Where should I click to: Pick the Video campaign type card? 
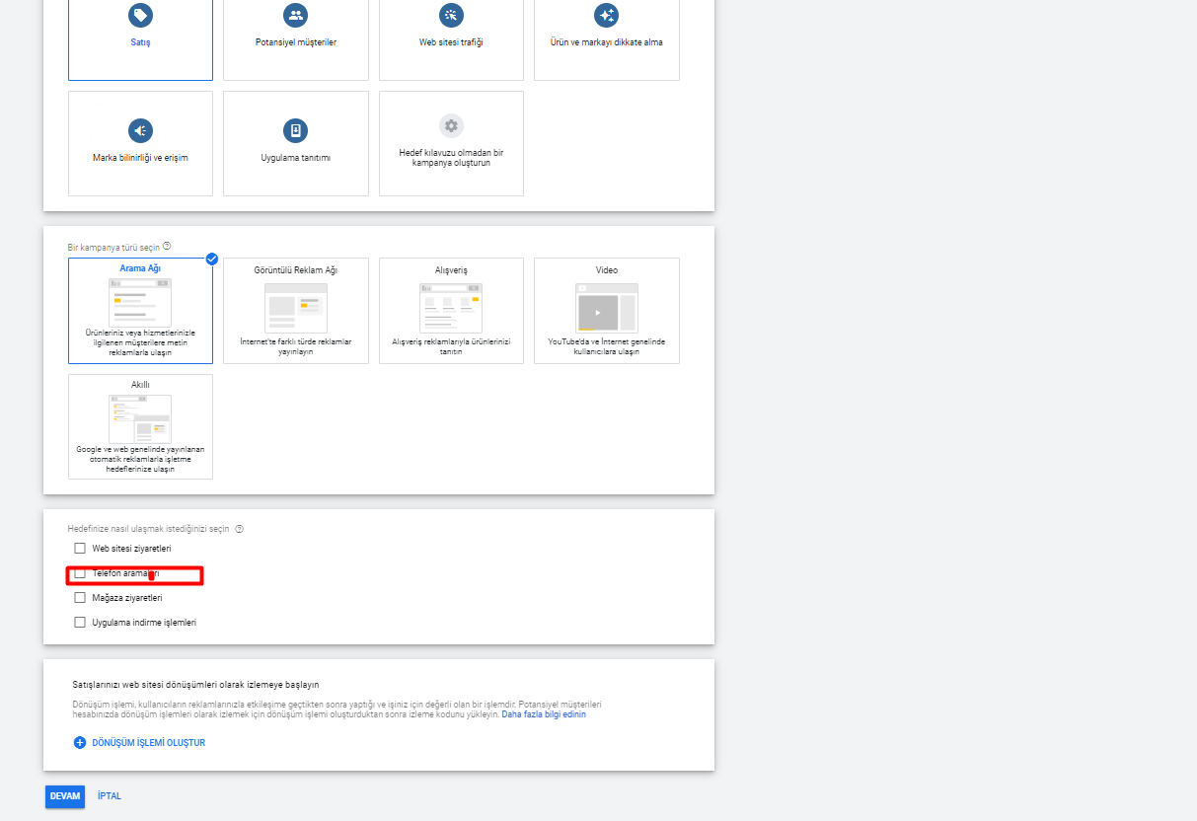tap(607, 311)
